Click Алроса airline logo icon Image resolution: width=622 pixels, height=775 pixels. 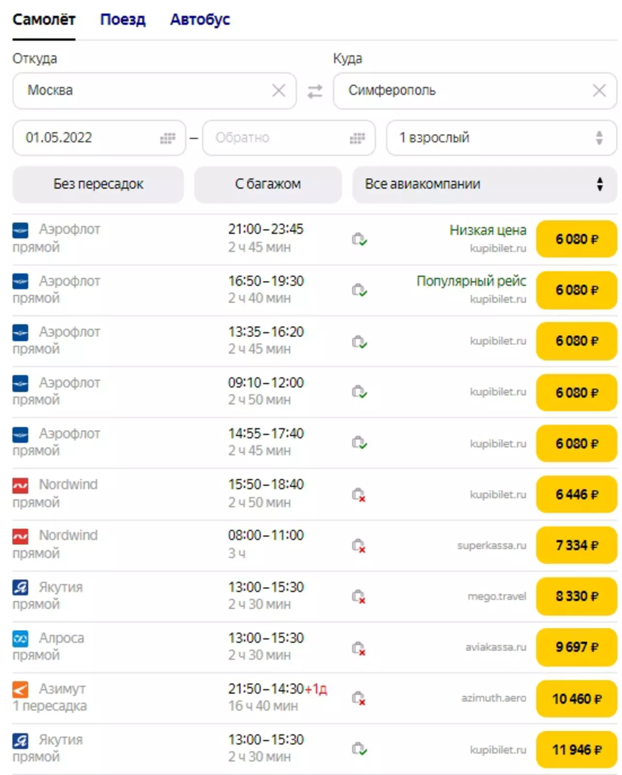coord(20,638)
